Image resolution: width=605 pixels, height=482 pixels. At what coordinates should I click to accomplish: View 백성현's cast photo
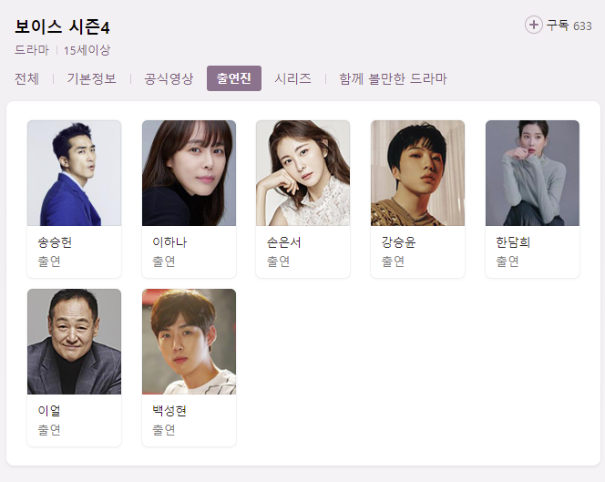[x=190, y=342]
